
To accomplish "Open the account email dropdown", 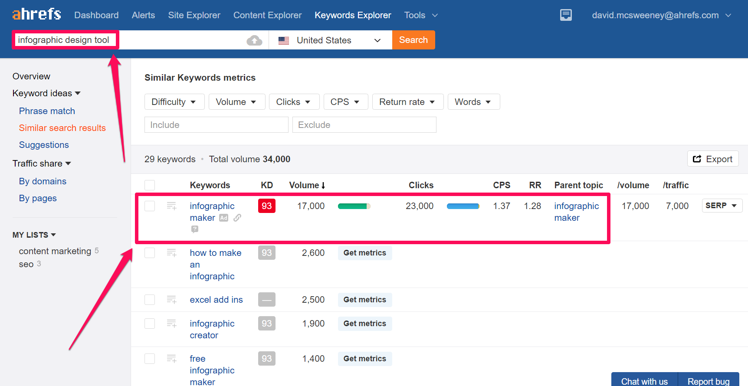I will (x=661, y=15).
